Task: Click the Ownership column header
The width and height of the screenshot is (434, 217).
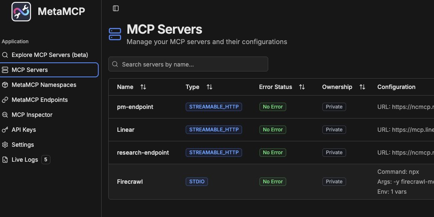Action: pos(337,87)
